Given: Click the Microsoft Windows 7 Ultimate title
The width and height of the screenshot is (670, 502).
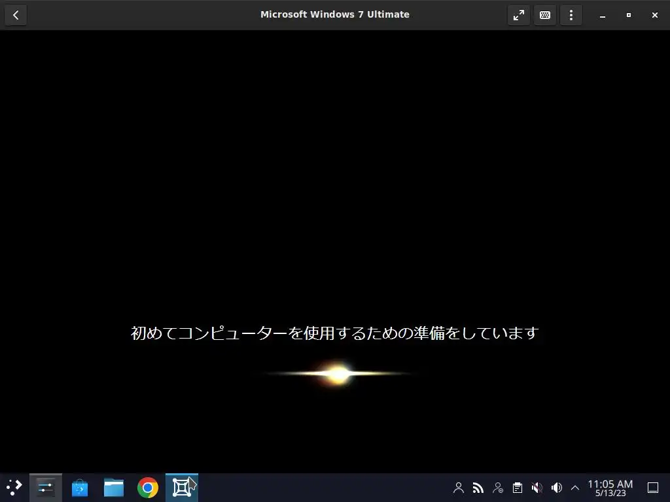Looking at the screenshot, I should pyautogui.click(x=335, y=14).
